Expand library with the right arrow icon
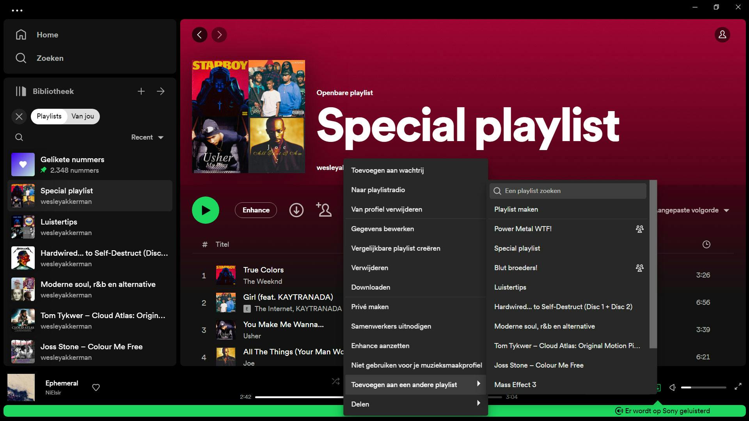The width and height of the screenshot is (749, 421). pyautogui.click(x=161, y=91)
